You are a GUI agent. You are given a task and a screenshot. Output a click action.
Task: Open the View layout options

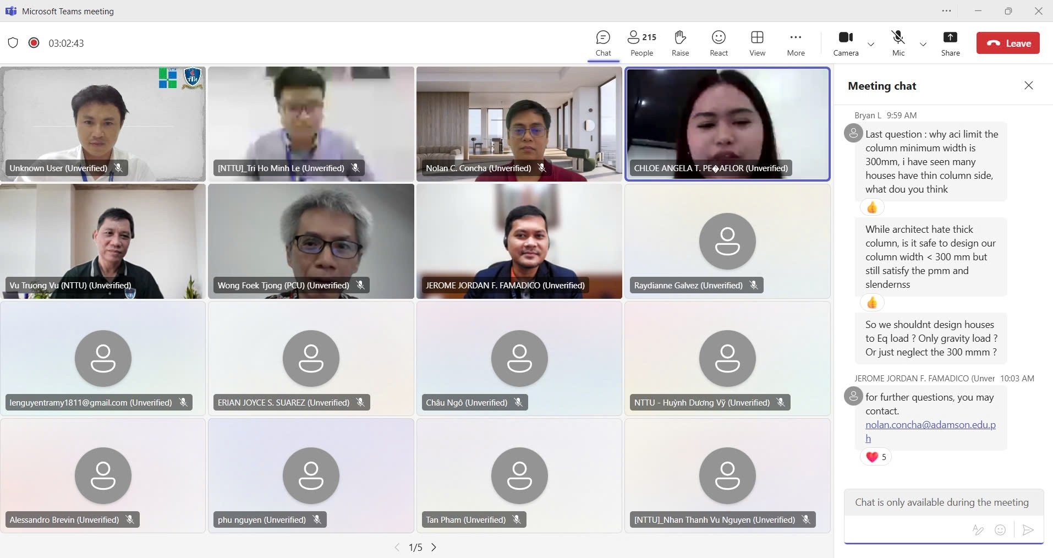(x=757, y=43)
